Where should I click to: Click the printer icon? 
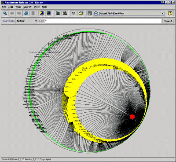pos(81,13)
